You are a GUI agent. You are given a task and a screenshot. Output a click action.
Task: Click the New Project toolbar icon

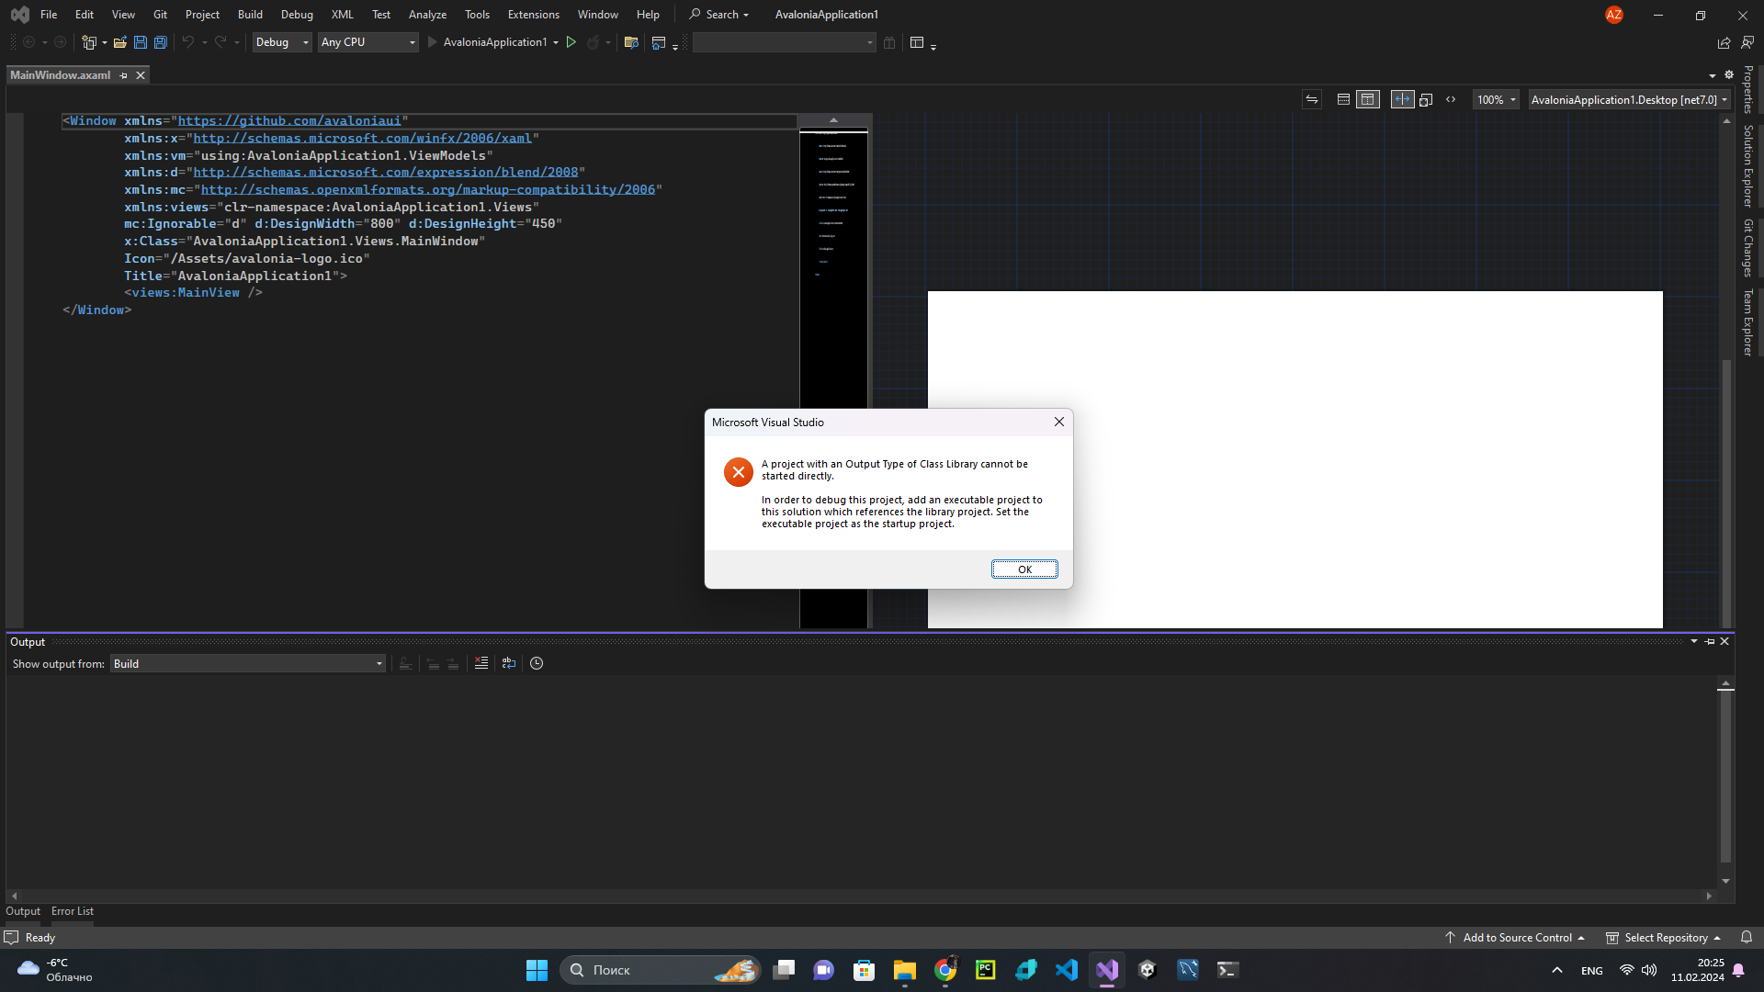click(x=89, y=42)
